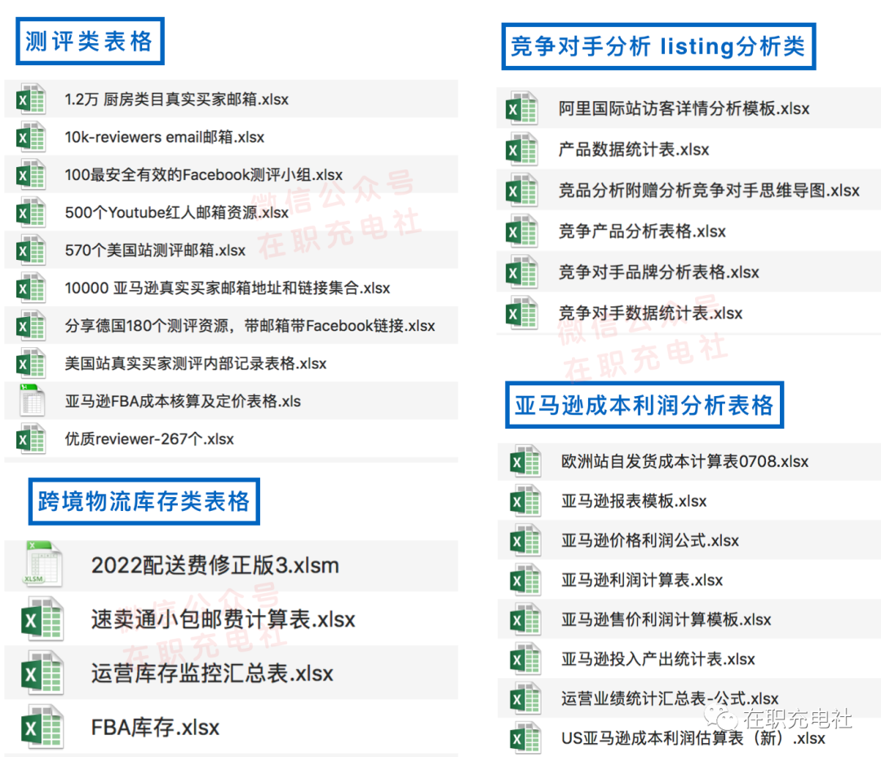Click the icon next to 竞争产品分析表格.xlsx

522,231
